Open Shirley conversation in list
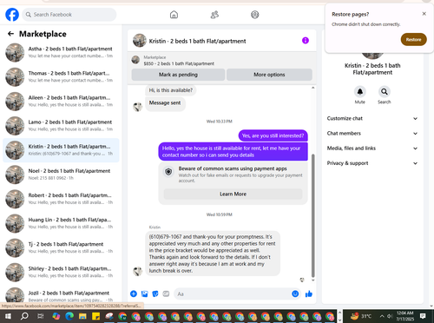Screen dimensions: 434x323 61,272
